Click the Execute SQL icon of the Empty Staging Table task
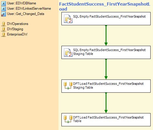 pos(68,53)
